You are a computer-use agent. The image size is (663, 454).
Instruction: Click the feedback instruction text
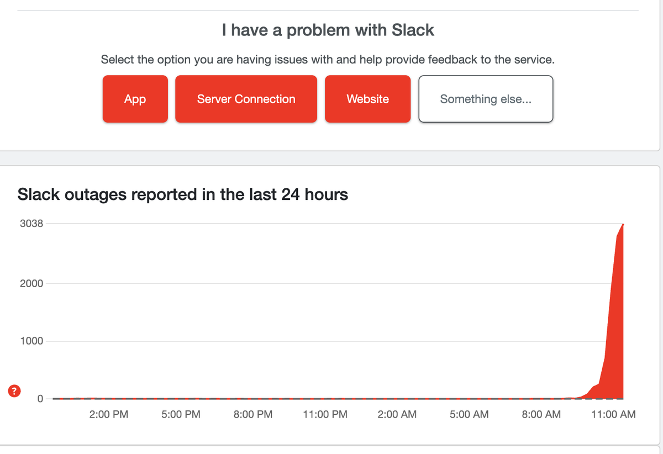[x=328, y=59]
